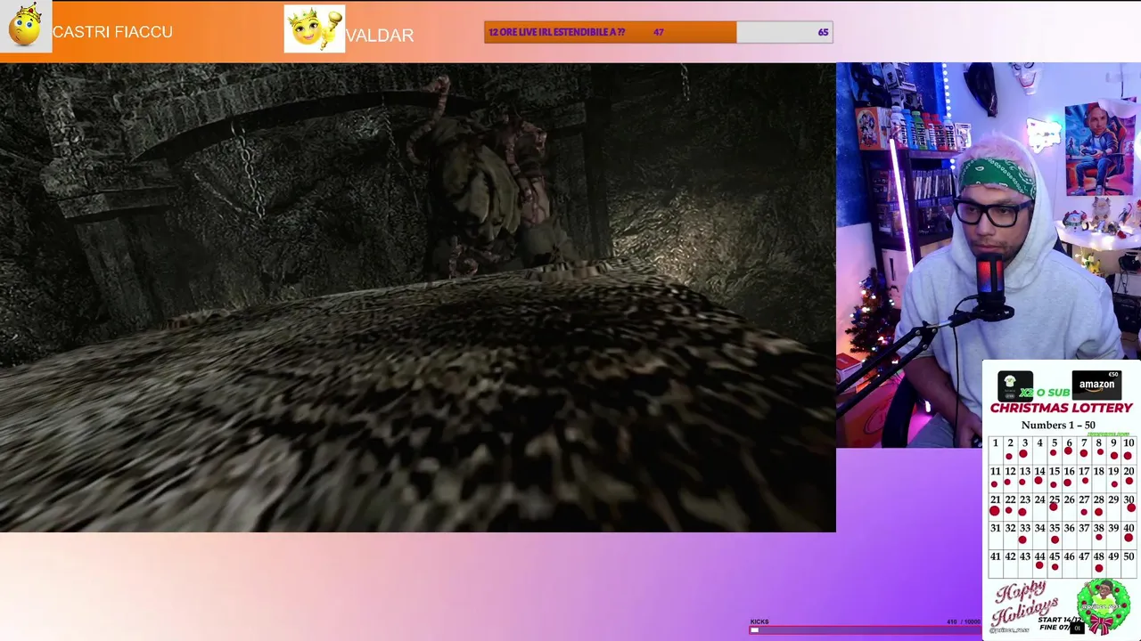This screenshot has height=641, width=1141.
Task: Click the Amazon gift card logo
Action: click(x=1096, y=385)
